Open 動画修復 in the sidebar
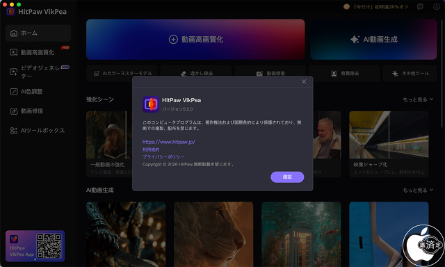The width and height of the screenshot is (445, 267). point(38,111)
